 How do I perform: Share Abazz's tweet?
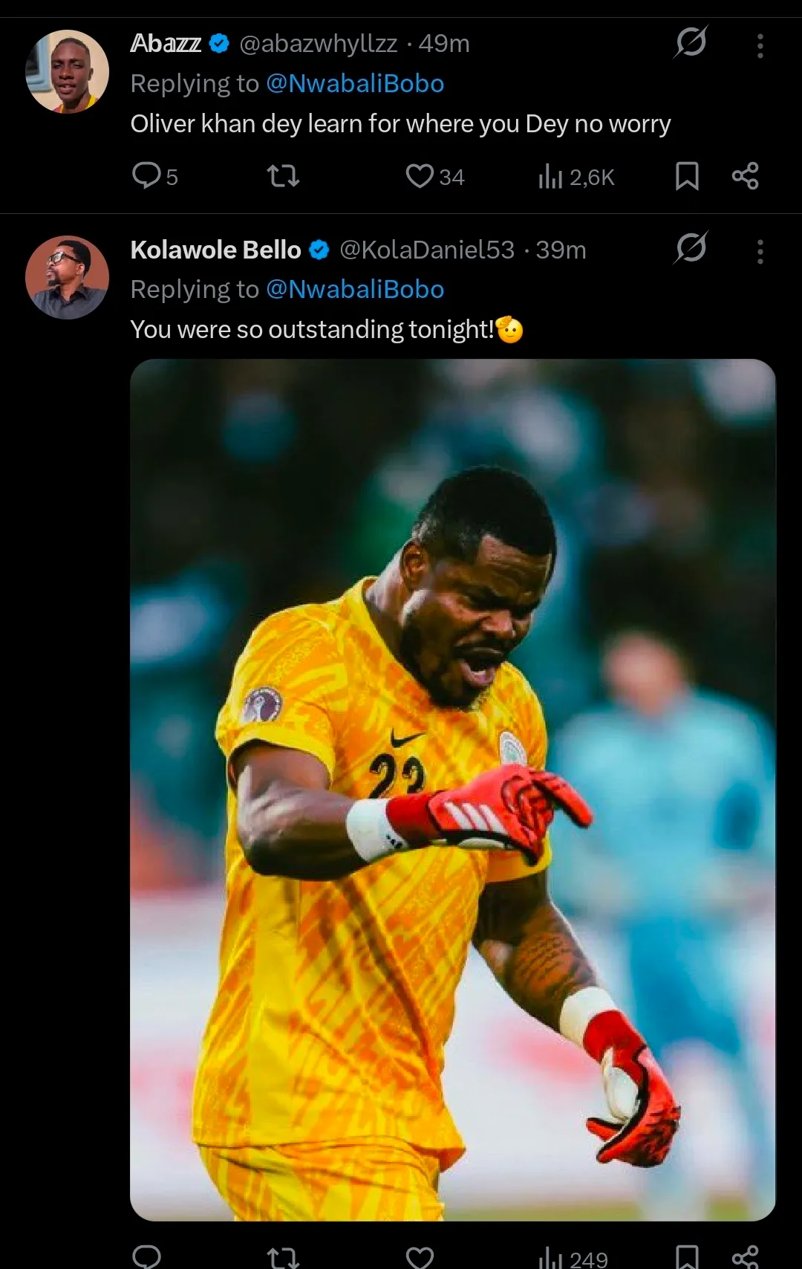click(745, 176)
